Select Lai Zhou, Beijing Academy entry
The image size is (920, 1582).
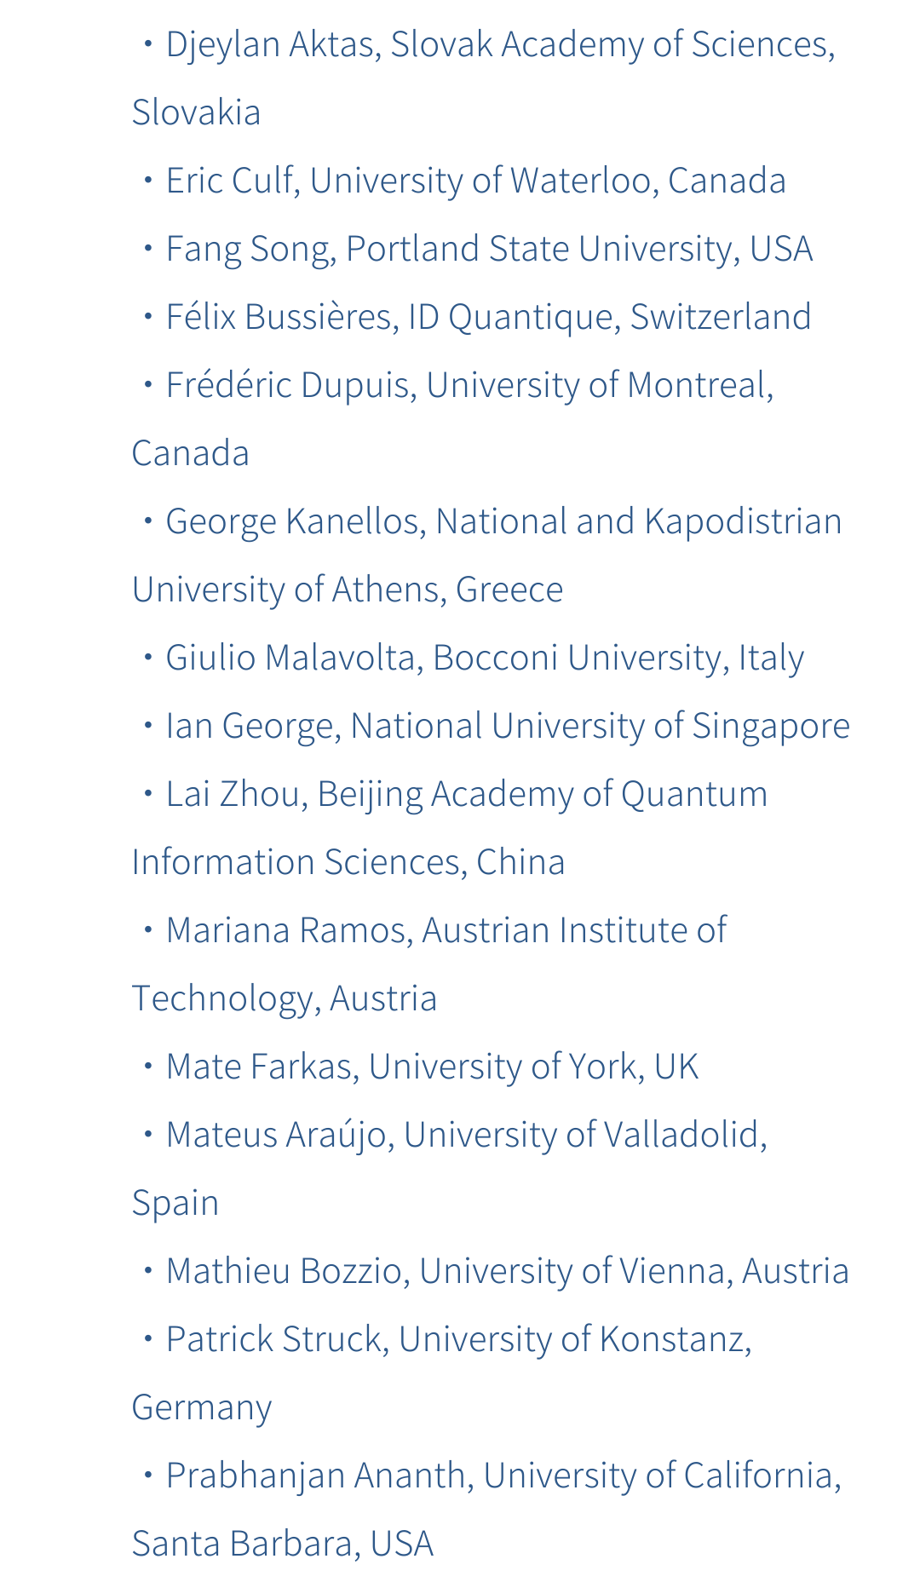coord(450,828)
